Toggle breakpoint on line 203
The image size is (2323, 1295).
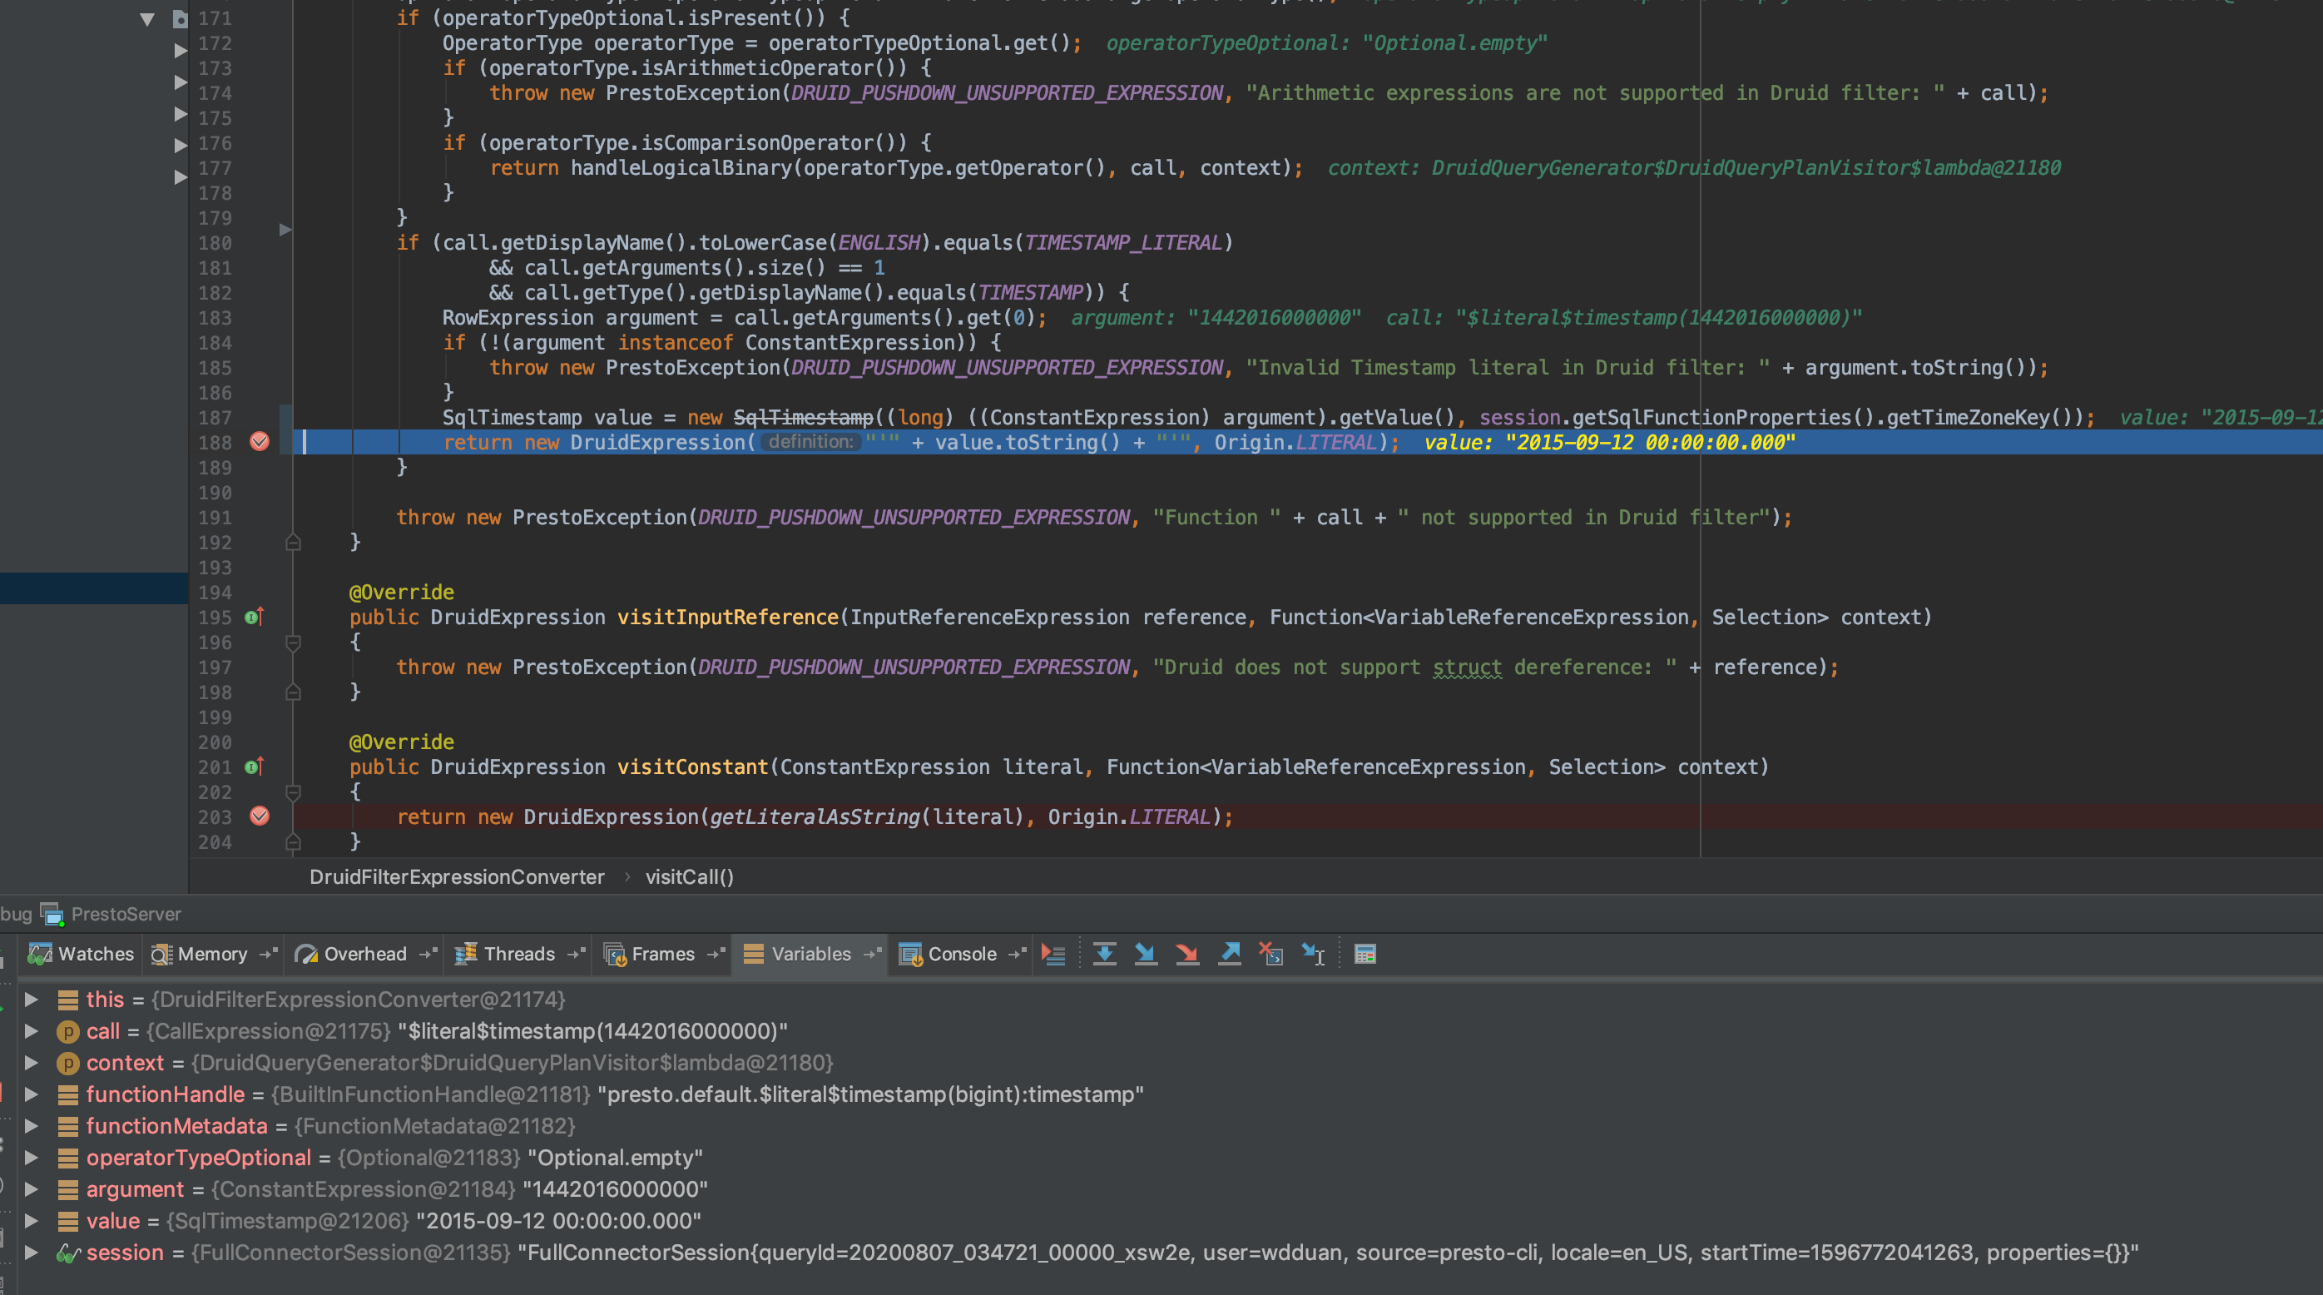pos(260,816)
